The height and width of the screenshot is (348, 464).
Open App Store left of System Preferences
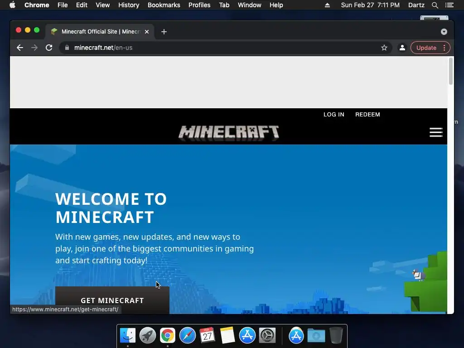(x=247, y=335)
